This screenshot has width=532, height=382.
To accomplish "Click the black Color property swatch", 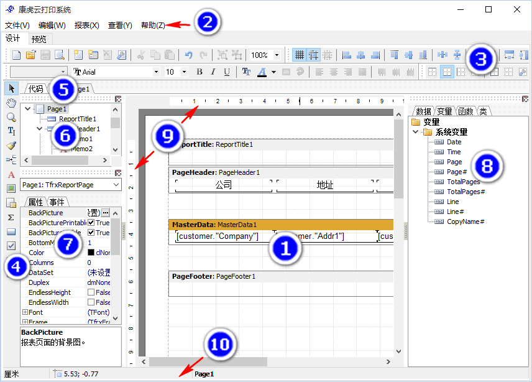I will point(91,253).
